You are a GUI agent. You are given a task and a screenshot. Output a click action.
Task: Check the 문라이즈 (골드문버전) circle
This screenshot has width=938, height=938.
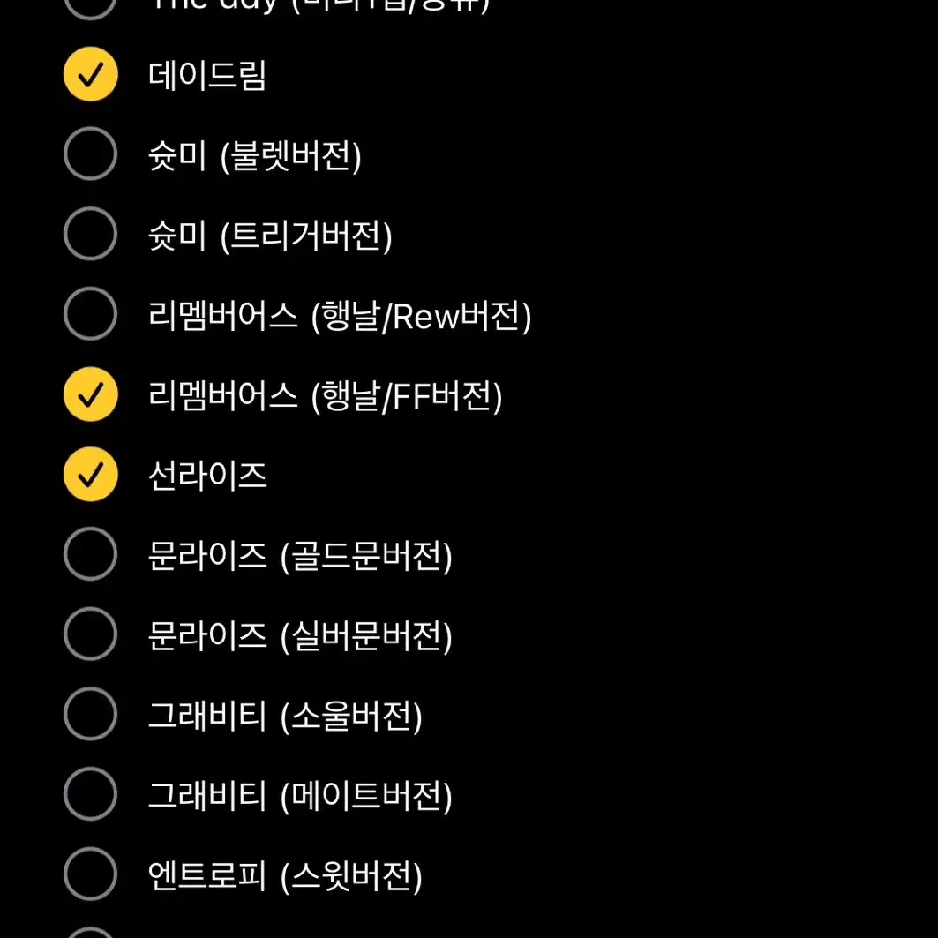[x=90, y=554]
